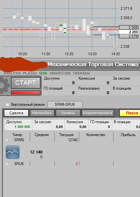Click the SRU6 ticker row
The height and width of the screenshot is (197, 140).
70,163
